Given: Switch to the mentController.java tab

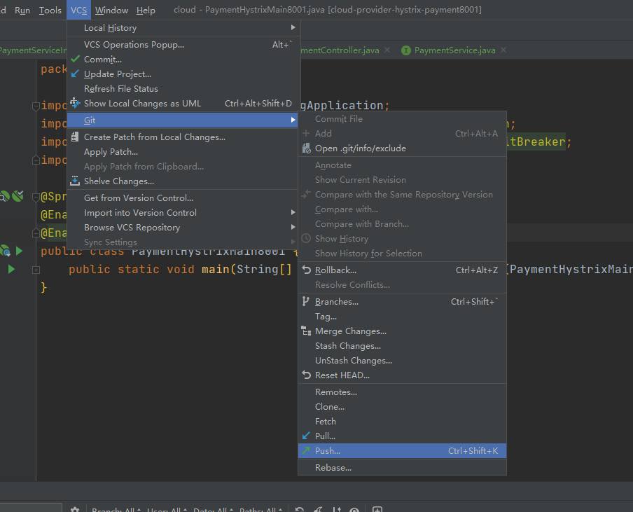Looking at the screenshot, I should (340, 50).
